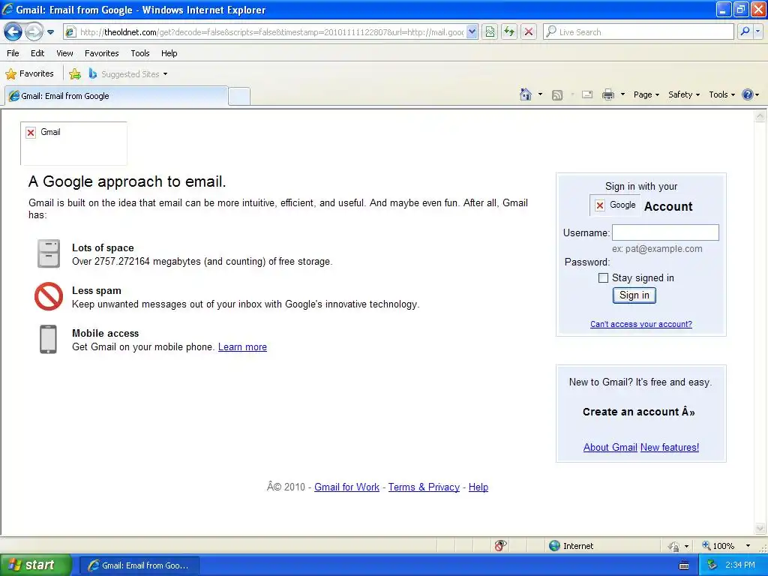Click the Home icon in command bar
The image size is (768, 576).
click(526, 94)
